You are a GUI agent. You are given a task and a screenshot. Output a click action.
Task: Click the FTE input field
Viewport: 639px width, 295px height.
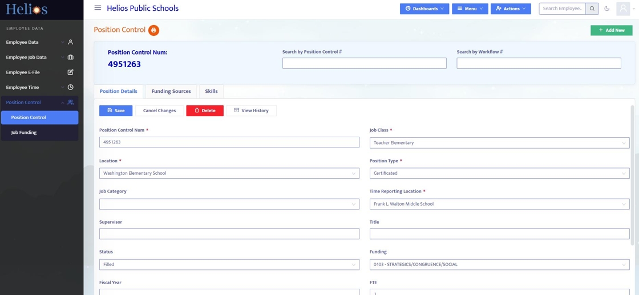[500, 292]
